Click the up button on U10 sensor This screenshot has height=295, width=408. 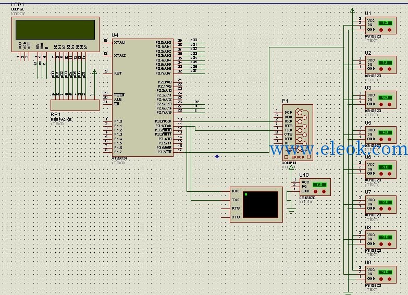tap(324, 191)
